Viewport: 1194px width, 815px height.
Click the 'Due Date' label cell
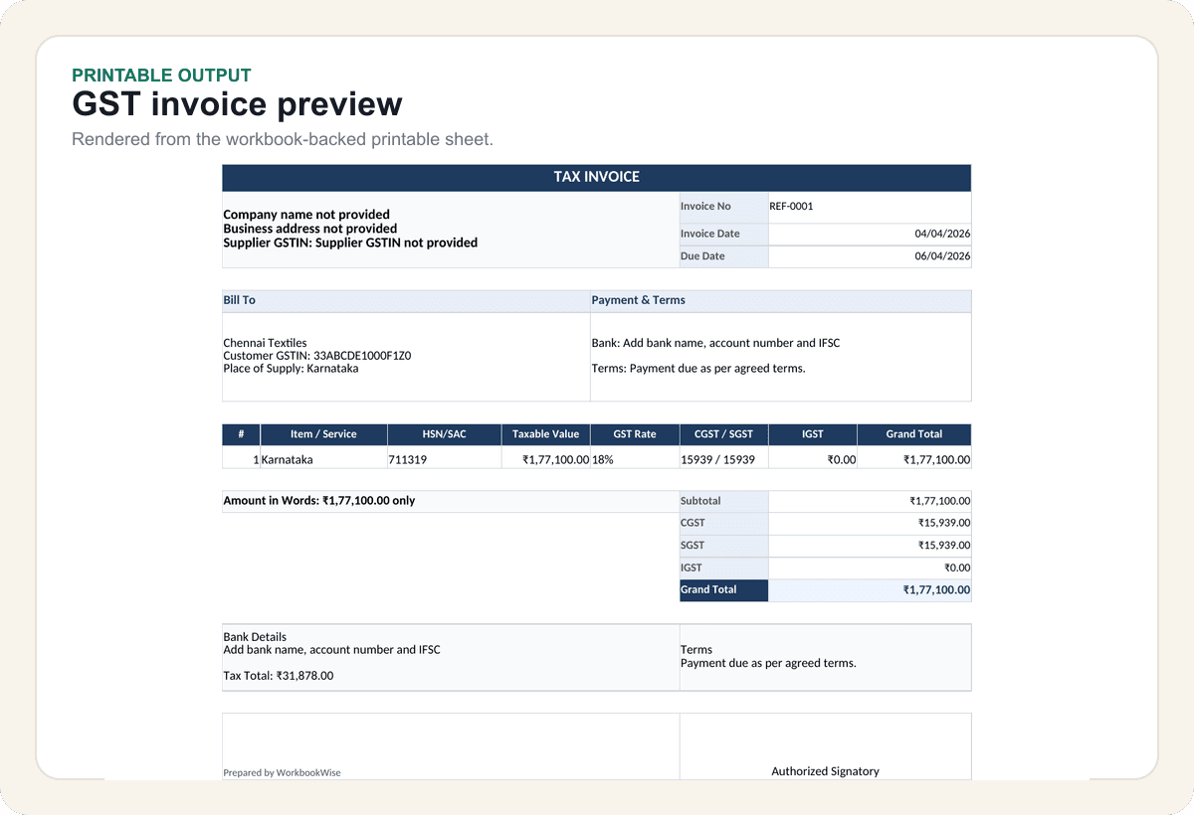tap(723, 256)
